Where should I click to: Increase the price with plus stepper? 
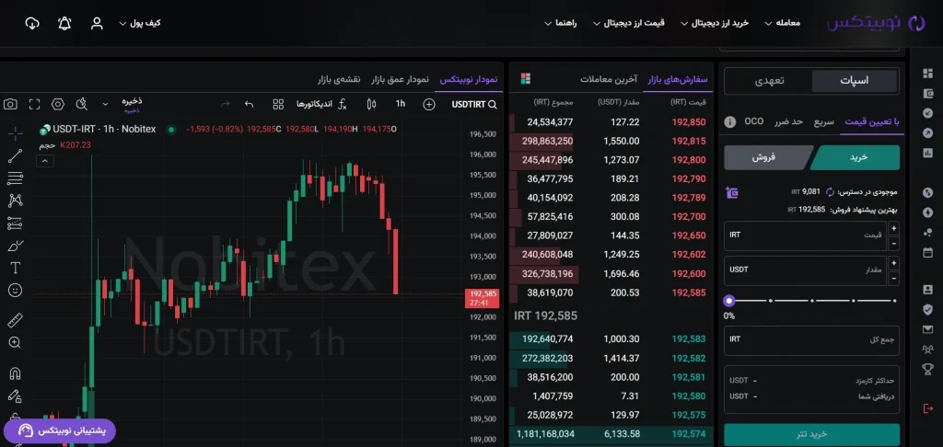pos(893,228)
